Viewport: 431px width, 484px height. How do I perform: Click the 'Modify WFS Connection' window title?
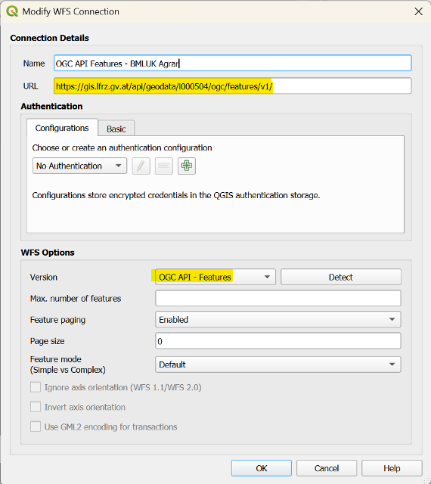71,12
